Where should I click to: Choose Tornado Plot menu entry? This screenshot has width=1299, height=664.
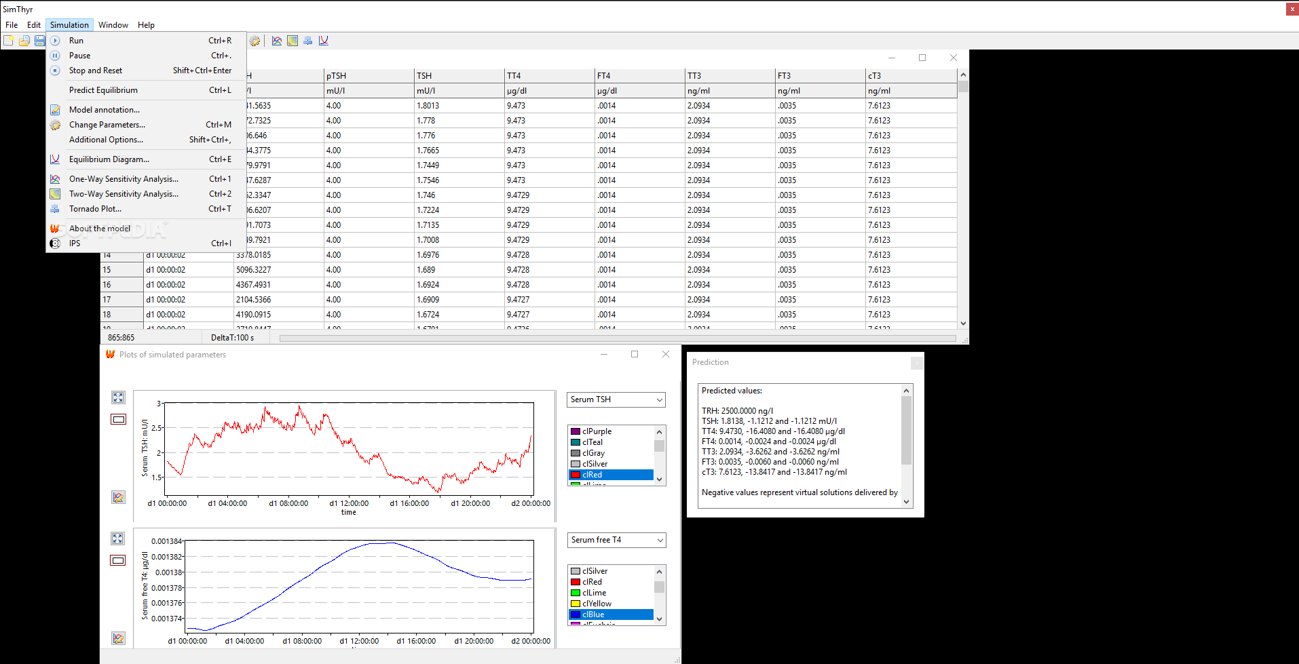click(x=146, y=209)
